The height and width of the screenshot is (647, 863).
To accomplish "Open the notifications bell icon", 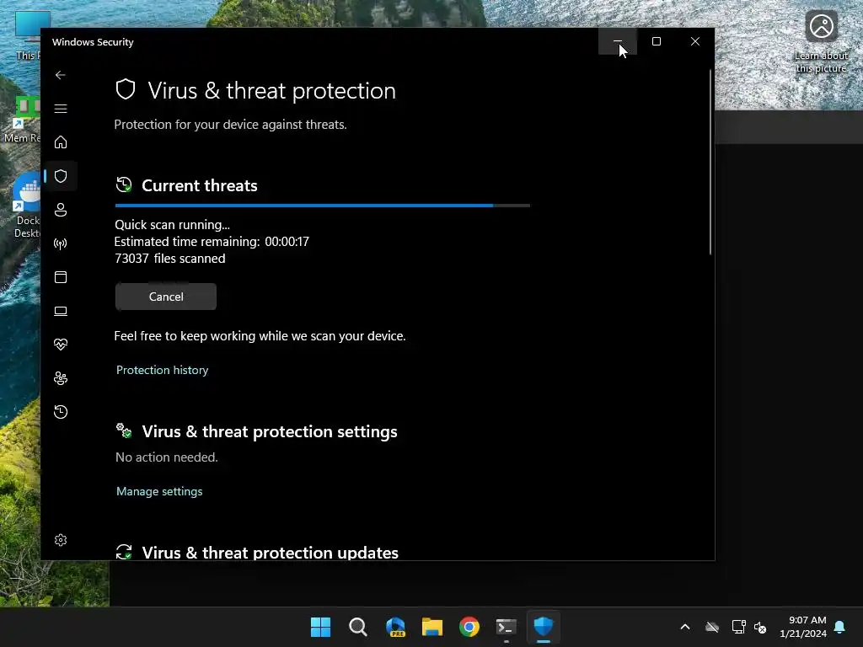I will (x=840, y=627).
